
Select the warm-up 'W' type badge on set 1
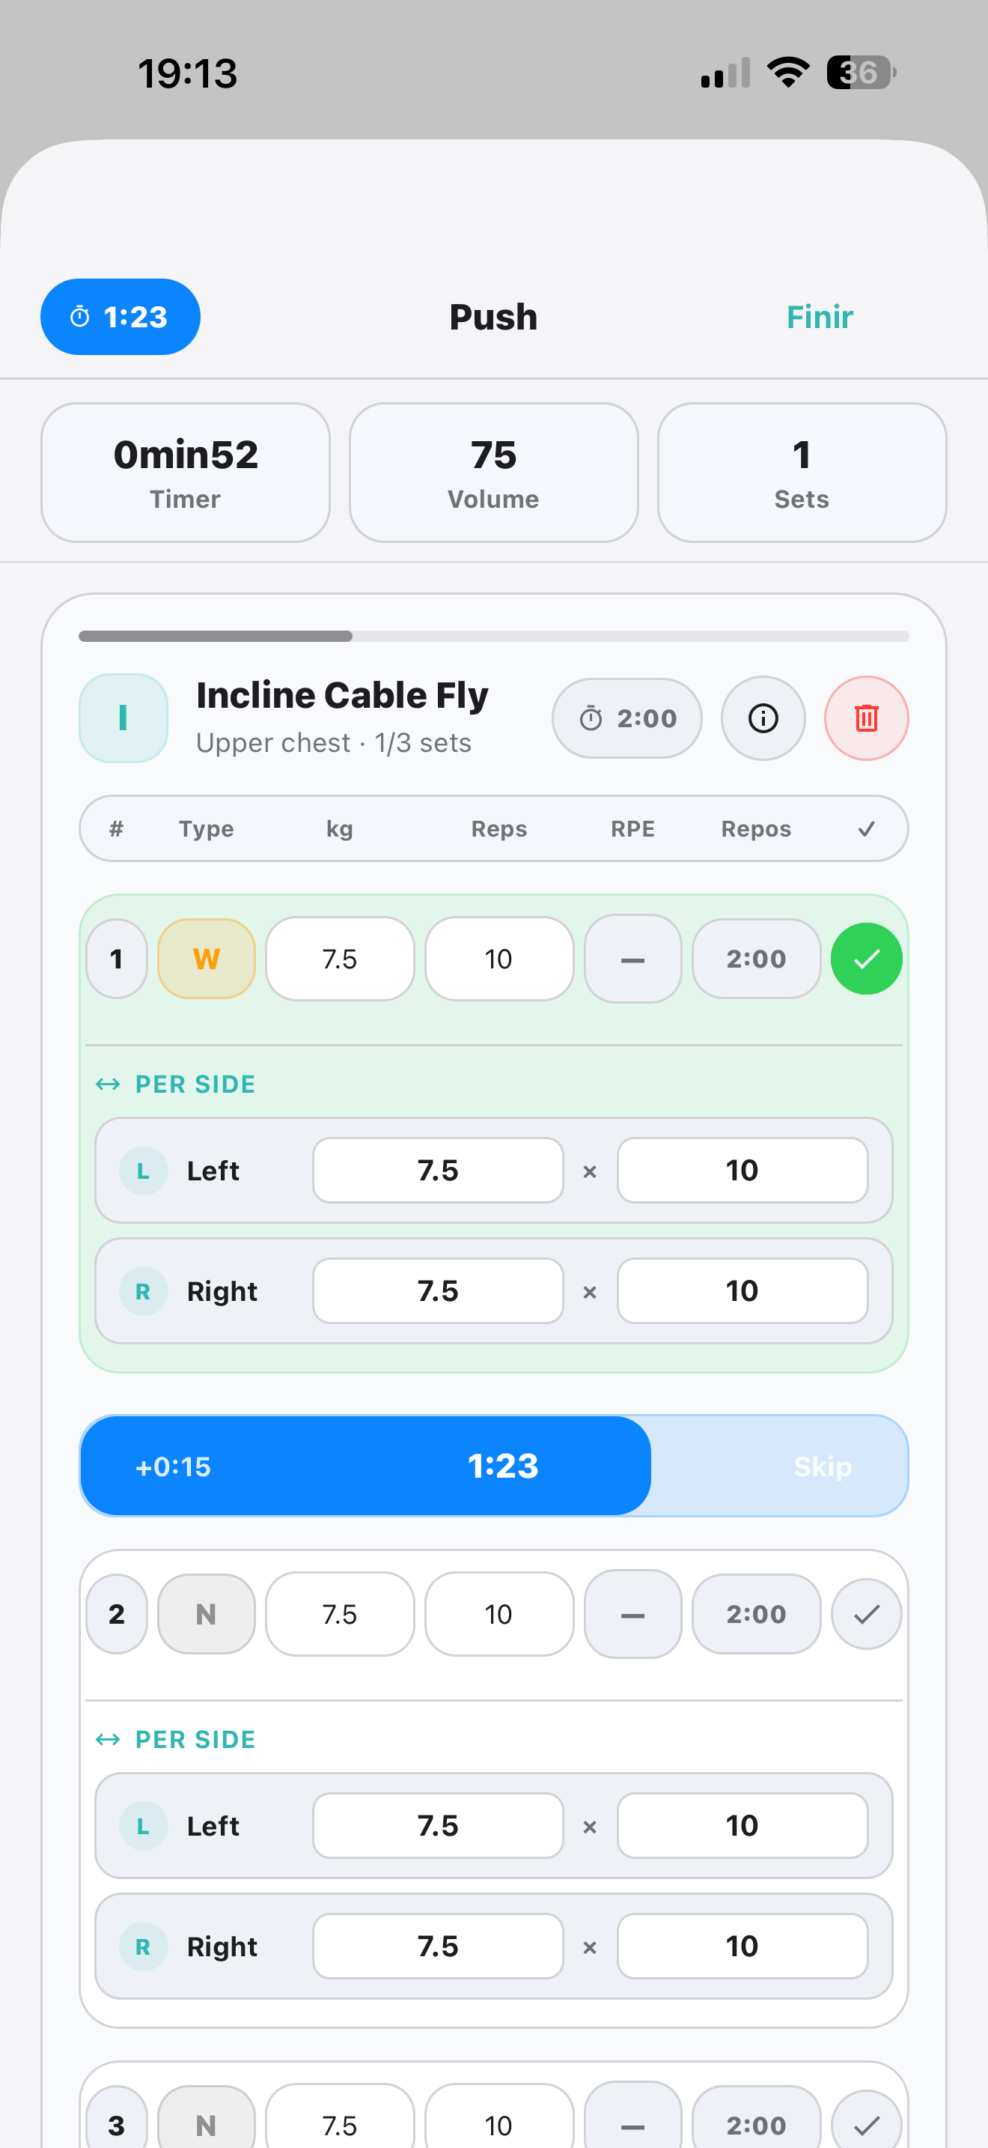click(206, 958)
